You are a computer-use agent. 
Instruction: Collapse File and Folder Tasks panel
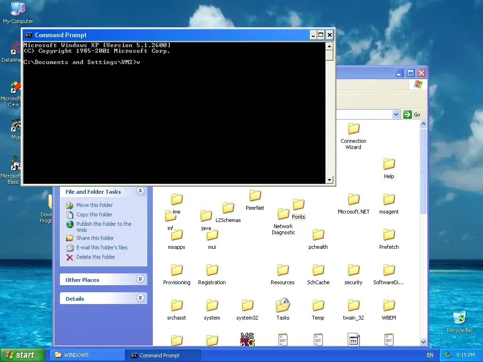pos(140,191)
